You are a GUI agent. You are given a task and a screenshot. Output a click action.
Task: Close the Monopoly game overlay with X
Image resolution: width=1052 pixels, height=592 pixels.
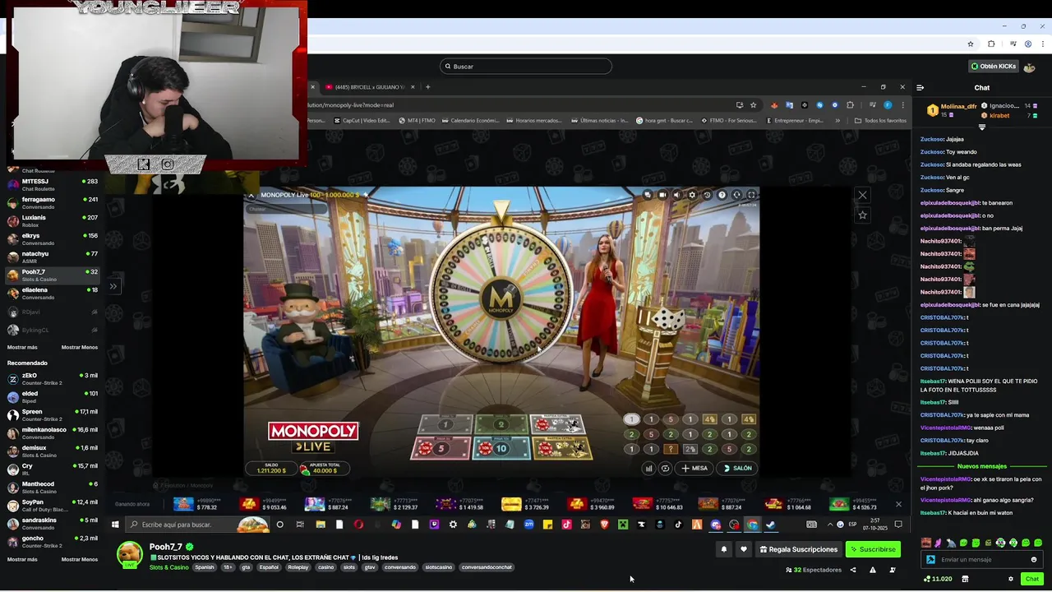[862, 195]
